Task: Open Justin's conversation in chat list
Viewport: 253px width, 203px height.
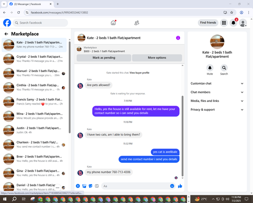Action: (x=34, y=130)
